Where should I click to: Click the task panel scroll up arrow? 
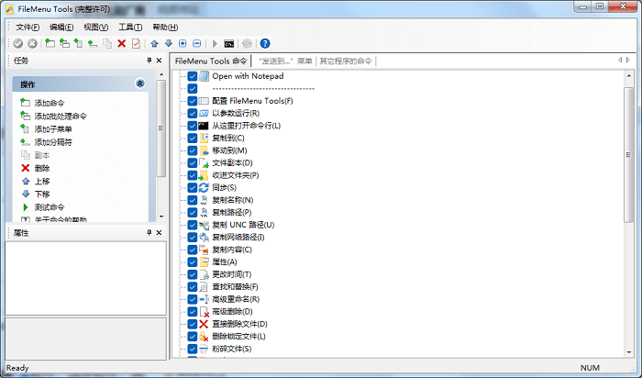161,74
